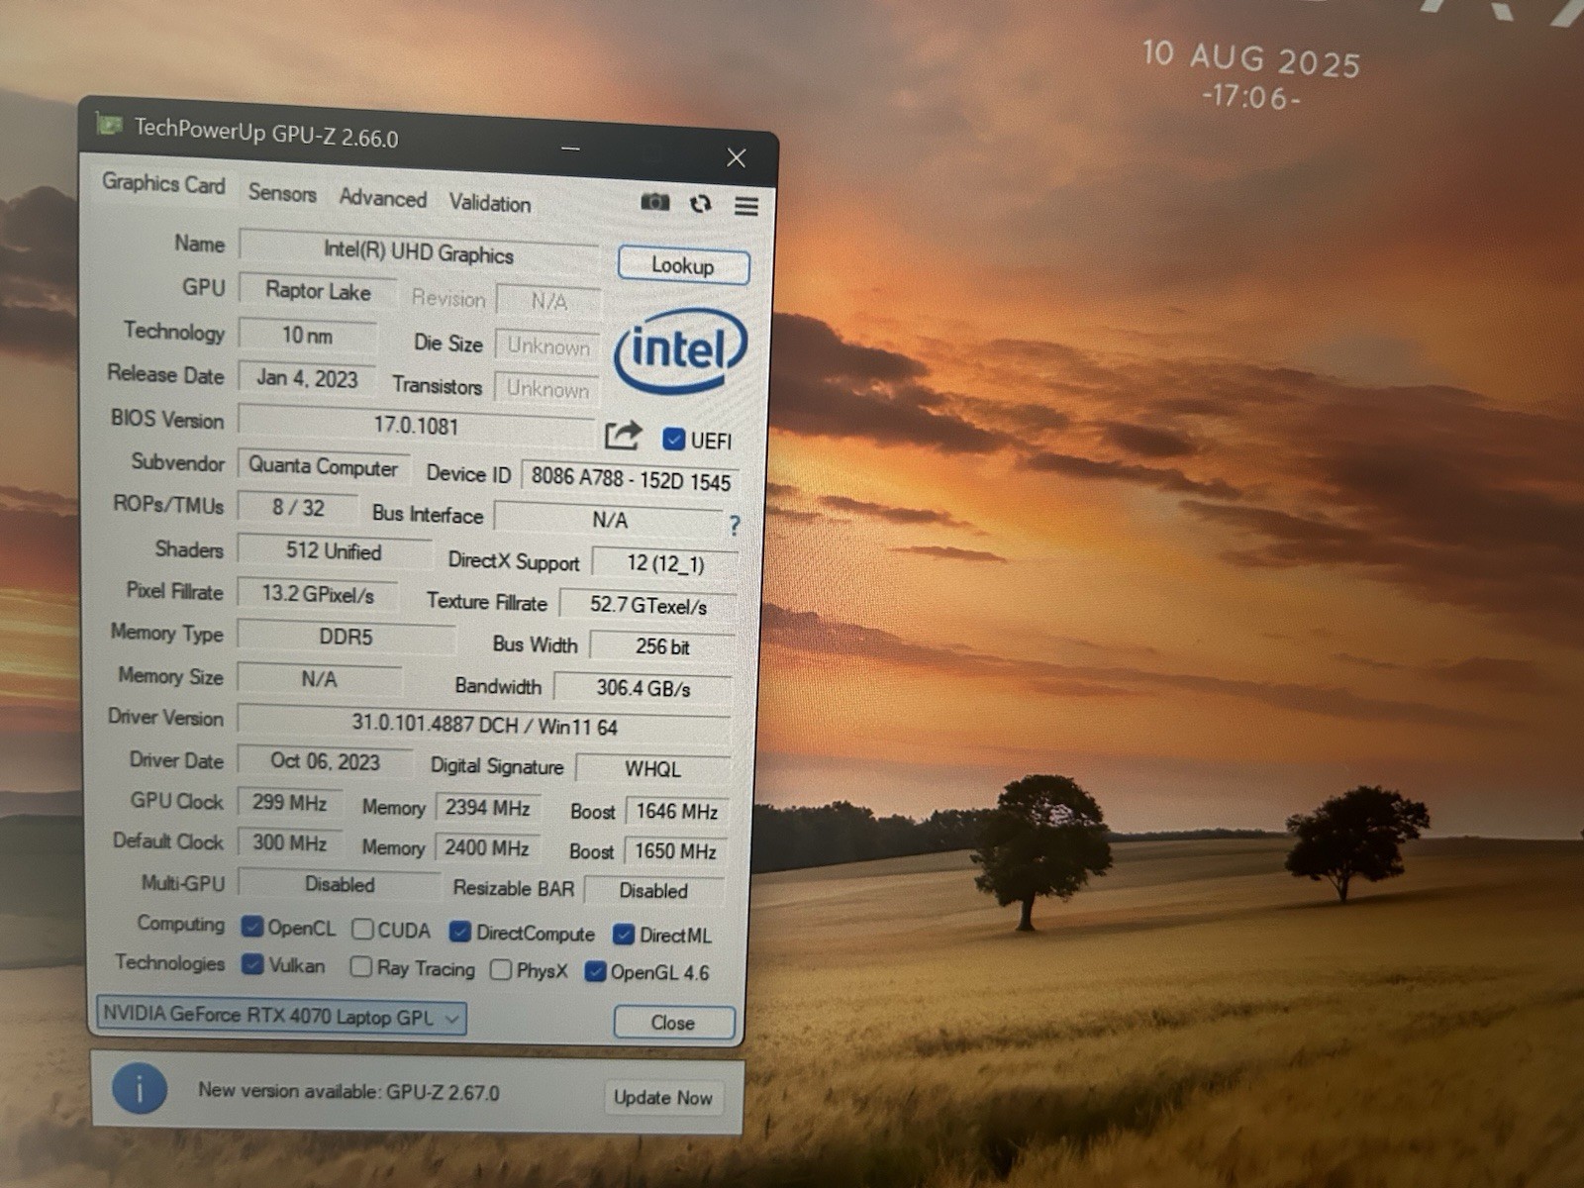Click the Pixel Fillrate value 13.2 GPixel/s
Viewport: 1584px width, 1188px height.
point(317,594)
